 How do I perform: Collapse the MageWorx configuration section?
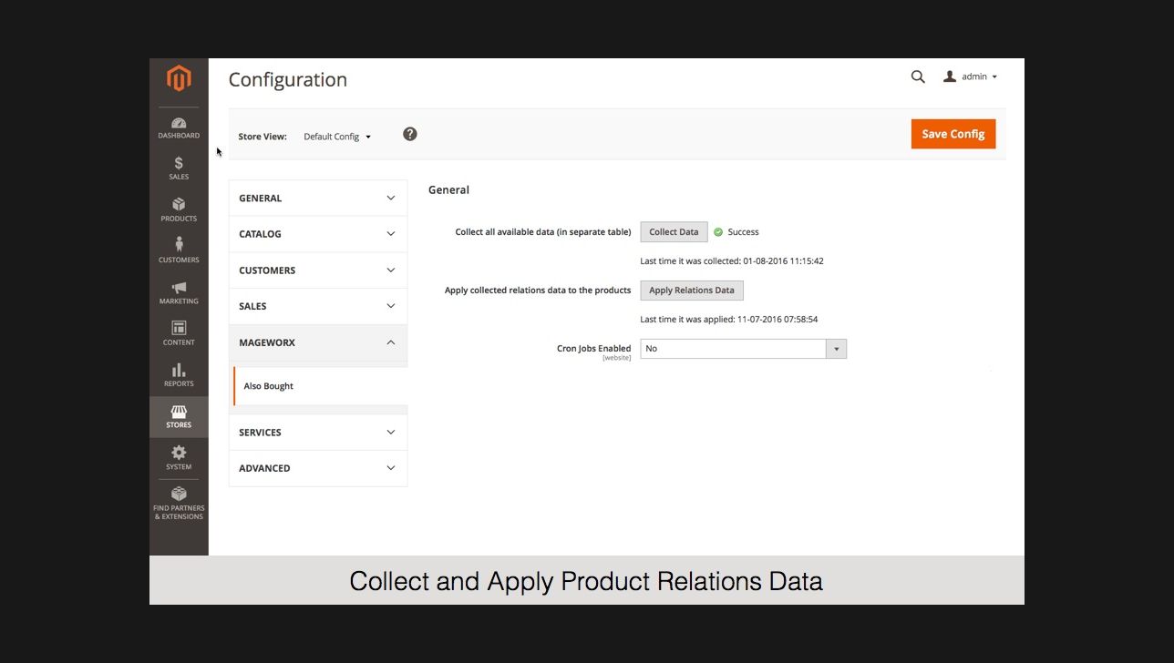tap(317, 342)
